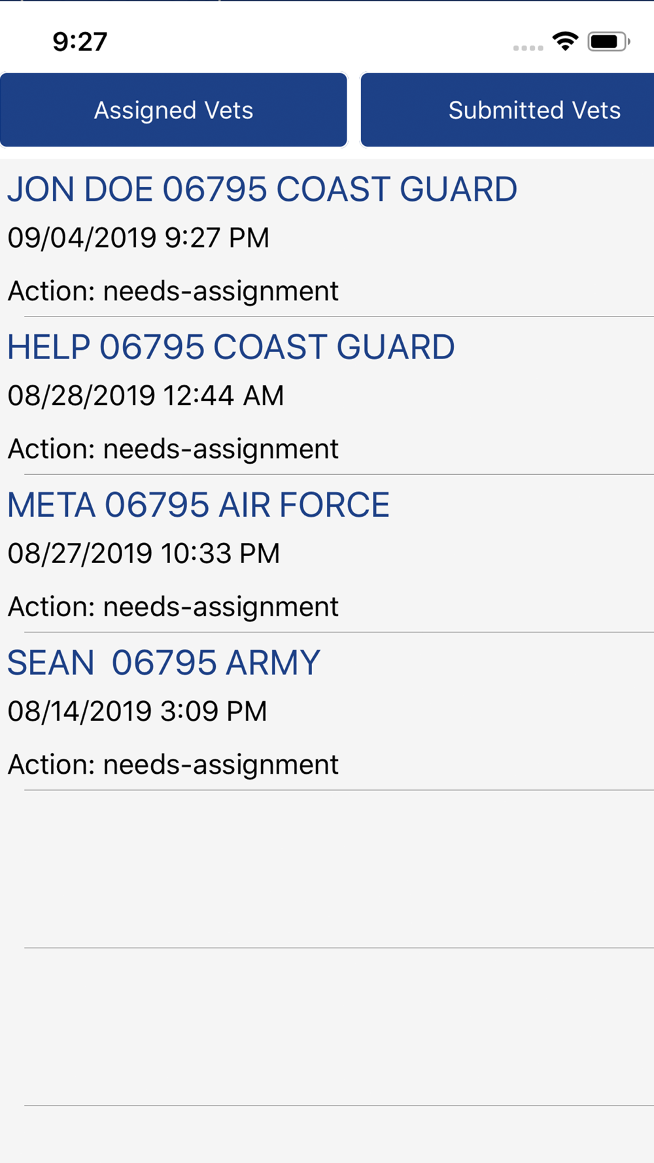Tap the Action line under META entry
654x1163 pixels.
click(173, 607)
